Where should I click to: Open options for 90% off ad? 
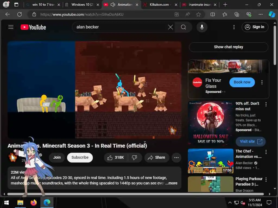tap(266, 104)
